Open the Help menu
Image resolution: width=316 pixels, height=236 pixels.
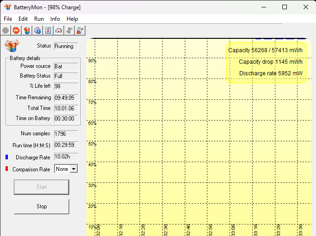coord(72,19)
